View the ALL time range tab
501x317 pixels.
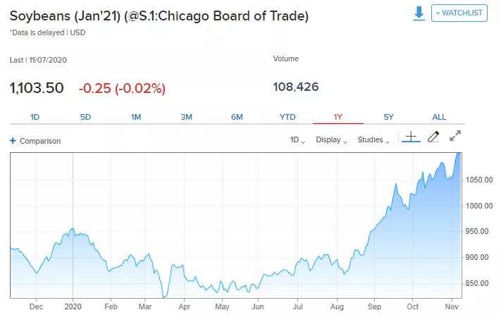(x=439, y=117)
